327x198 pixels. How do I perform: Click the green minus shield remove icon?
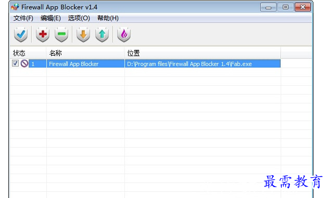tap(61, 35)
